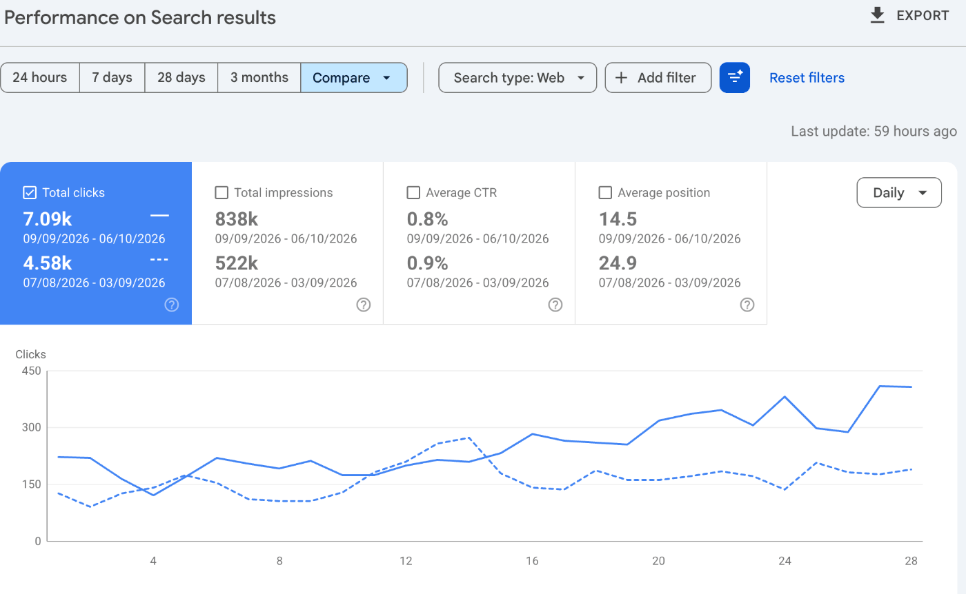The width and height of the screenshot is (966, 594).
Task: Enable the Average position checkbox
Action: click(x=605, y=192)
